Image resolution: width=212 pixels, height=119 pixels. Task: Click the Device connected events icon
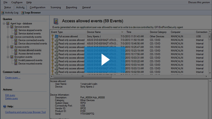[16, 40]
